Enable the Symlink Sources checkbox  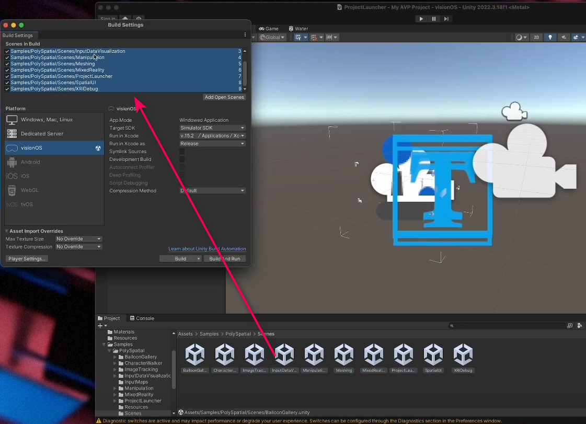[x=182, y=152]
